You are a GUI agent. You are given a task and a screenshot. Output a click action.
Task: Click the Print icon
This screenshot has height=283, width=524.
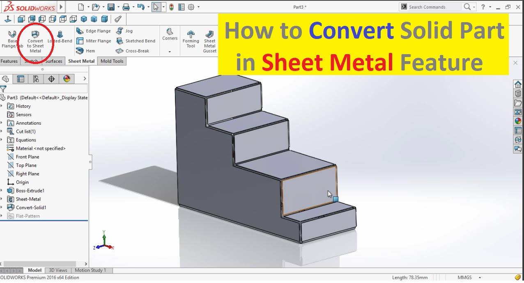(x=126, y=7)
